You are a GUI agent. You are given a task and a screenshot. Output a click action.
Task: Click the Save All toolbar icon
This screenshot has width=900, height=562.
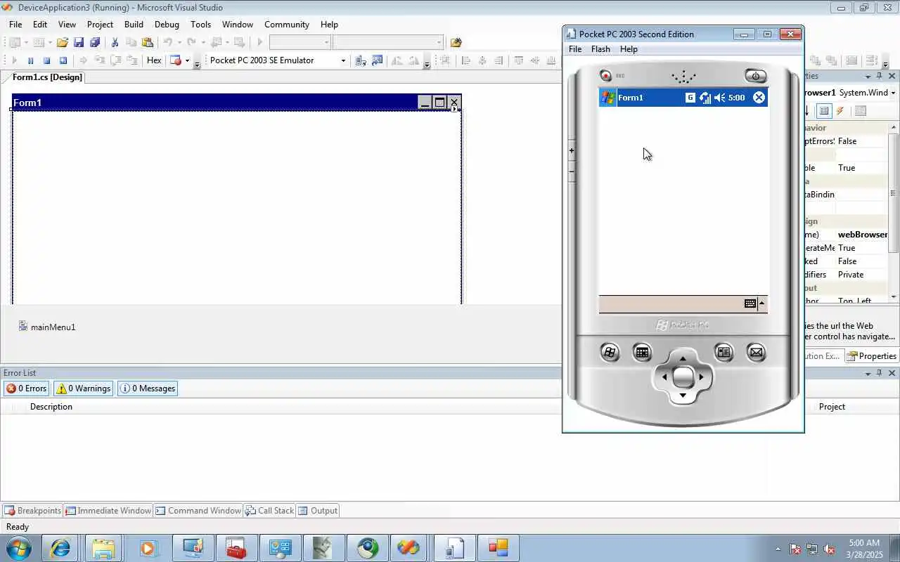tap(95, 42)
